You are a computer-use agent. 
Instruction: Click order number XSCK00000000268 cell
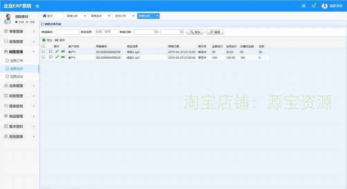[x=108, y=57]
